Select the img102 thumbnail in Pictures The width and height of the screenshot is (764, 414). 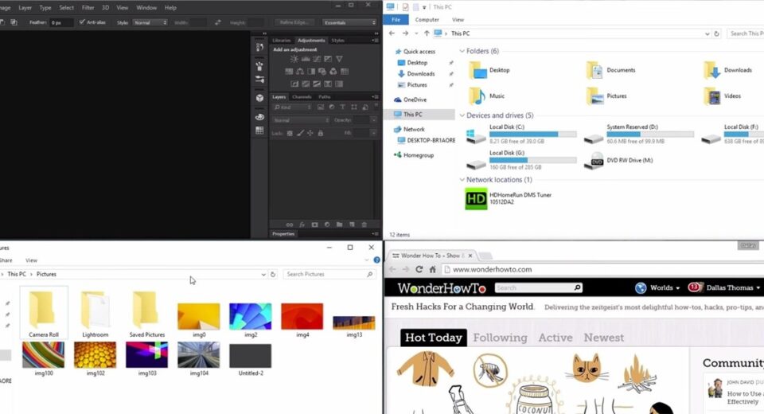point(95,354)
